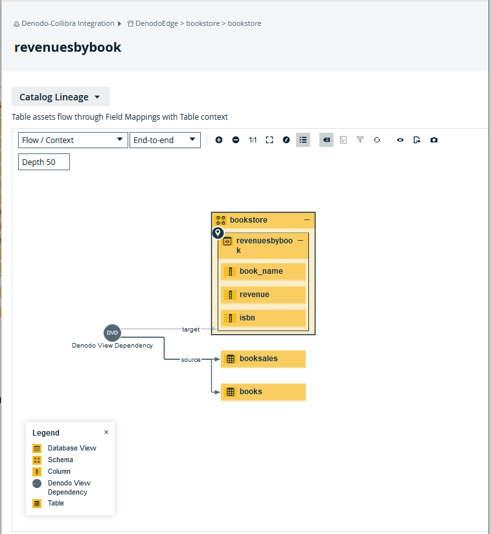Click the Table legend icon
The width and height of the screenshot is (491, 534).
click(37, 504)
